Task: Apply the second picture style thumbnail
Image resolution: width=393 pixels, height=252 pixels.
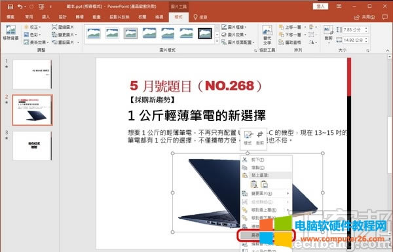Action: pos(112,33)
